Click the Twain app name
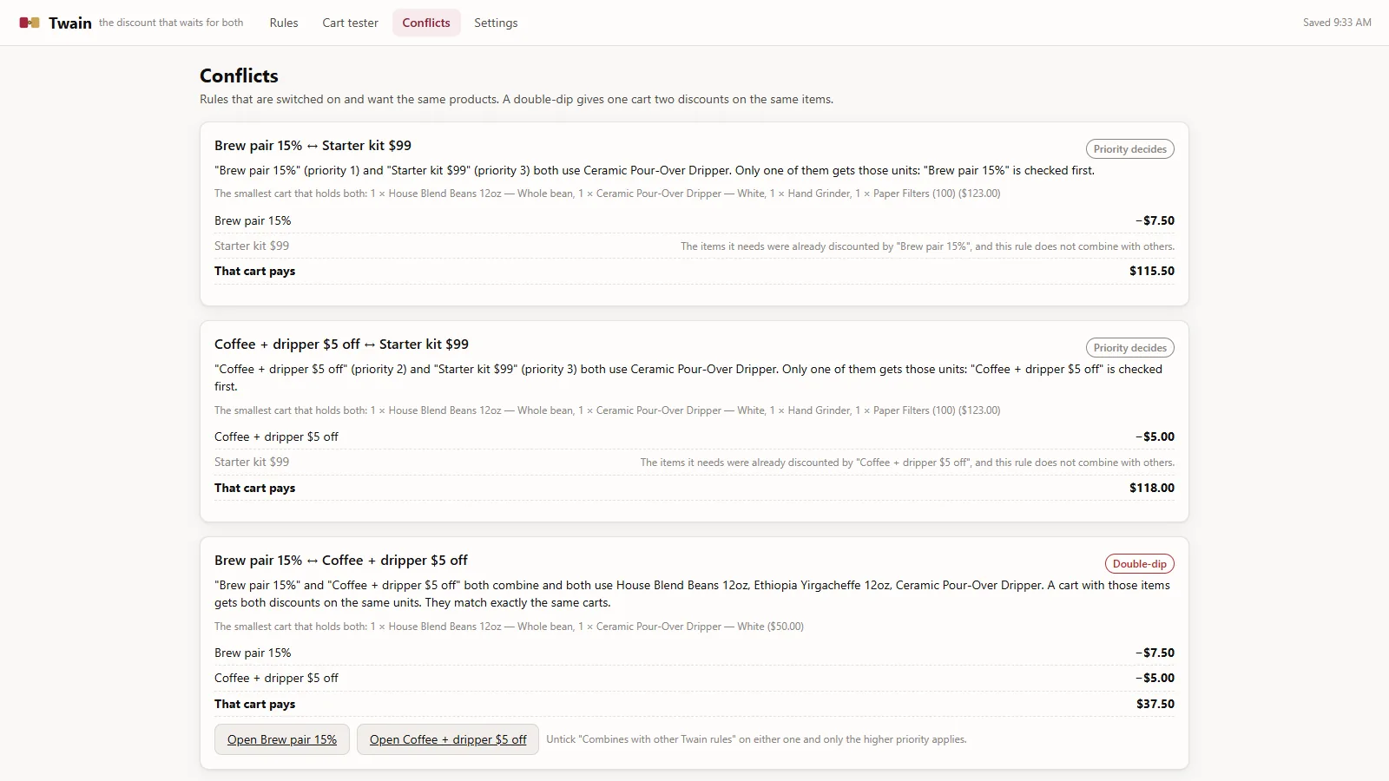 (x=70, y=23)
